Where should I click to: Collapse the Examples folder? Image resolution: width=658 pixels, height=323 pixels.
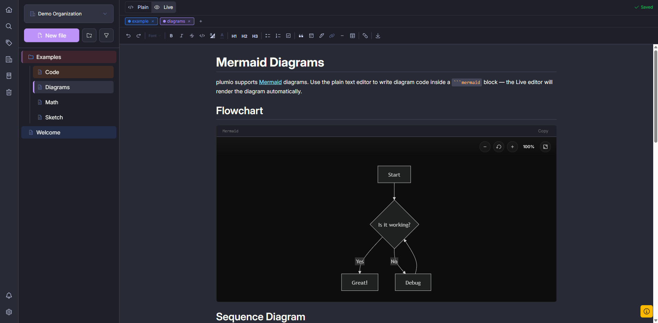[69, 57]
